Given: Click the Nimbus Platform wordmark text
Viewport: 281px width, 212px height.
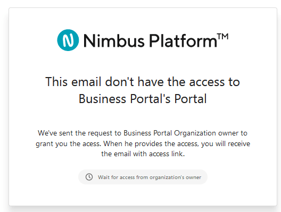Looking at the screenshot, I should coord(156,40).
